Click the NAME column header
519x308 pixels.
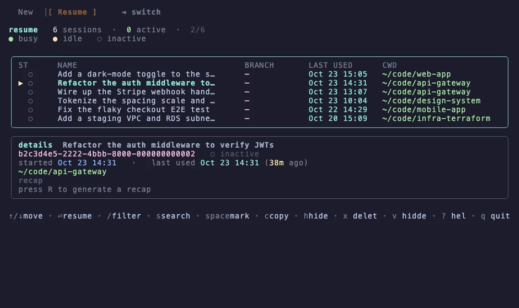coord(67,65)
